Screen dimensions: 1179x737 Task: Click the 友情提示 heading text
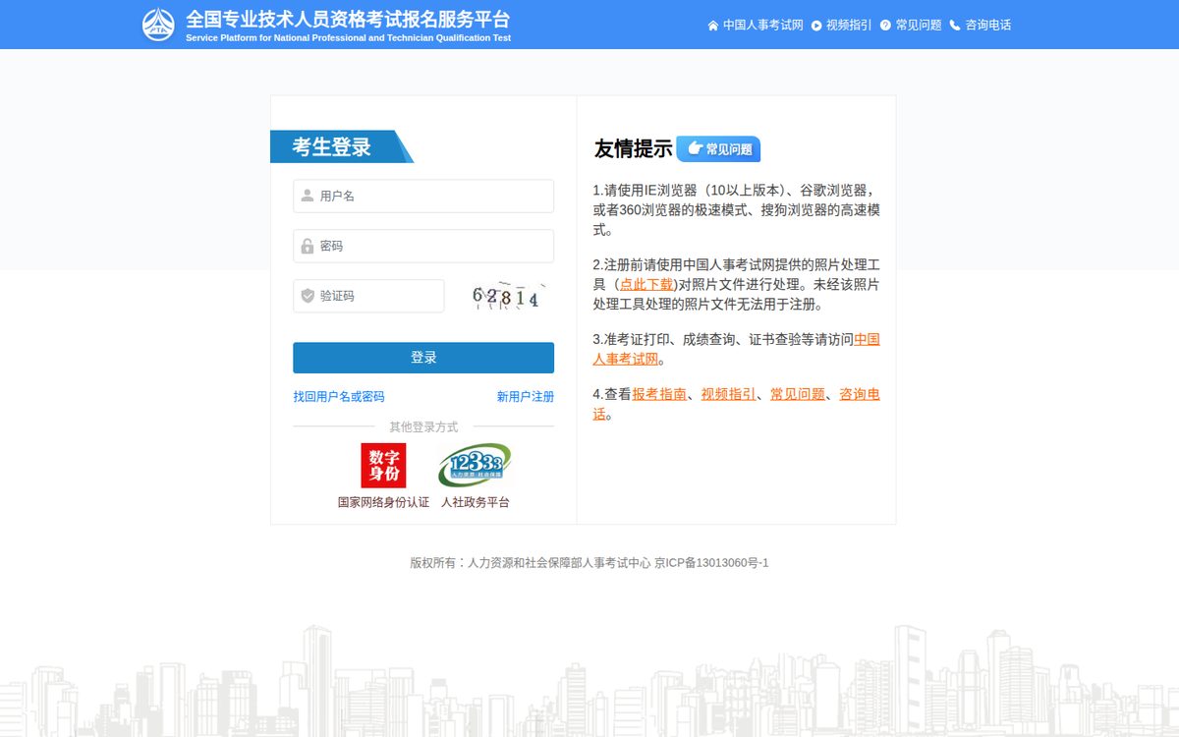point(633,149)
